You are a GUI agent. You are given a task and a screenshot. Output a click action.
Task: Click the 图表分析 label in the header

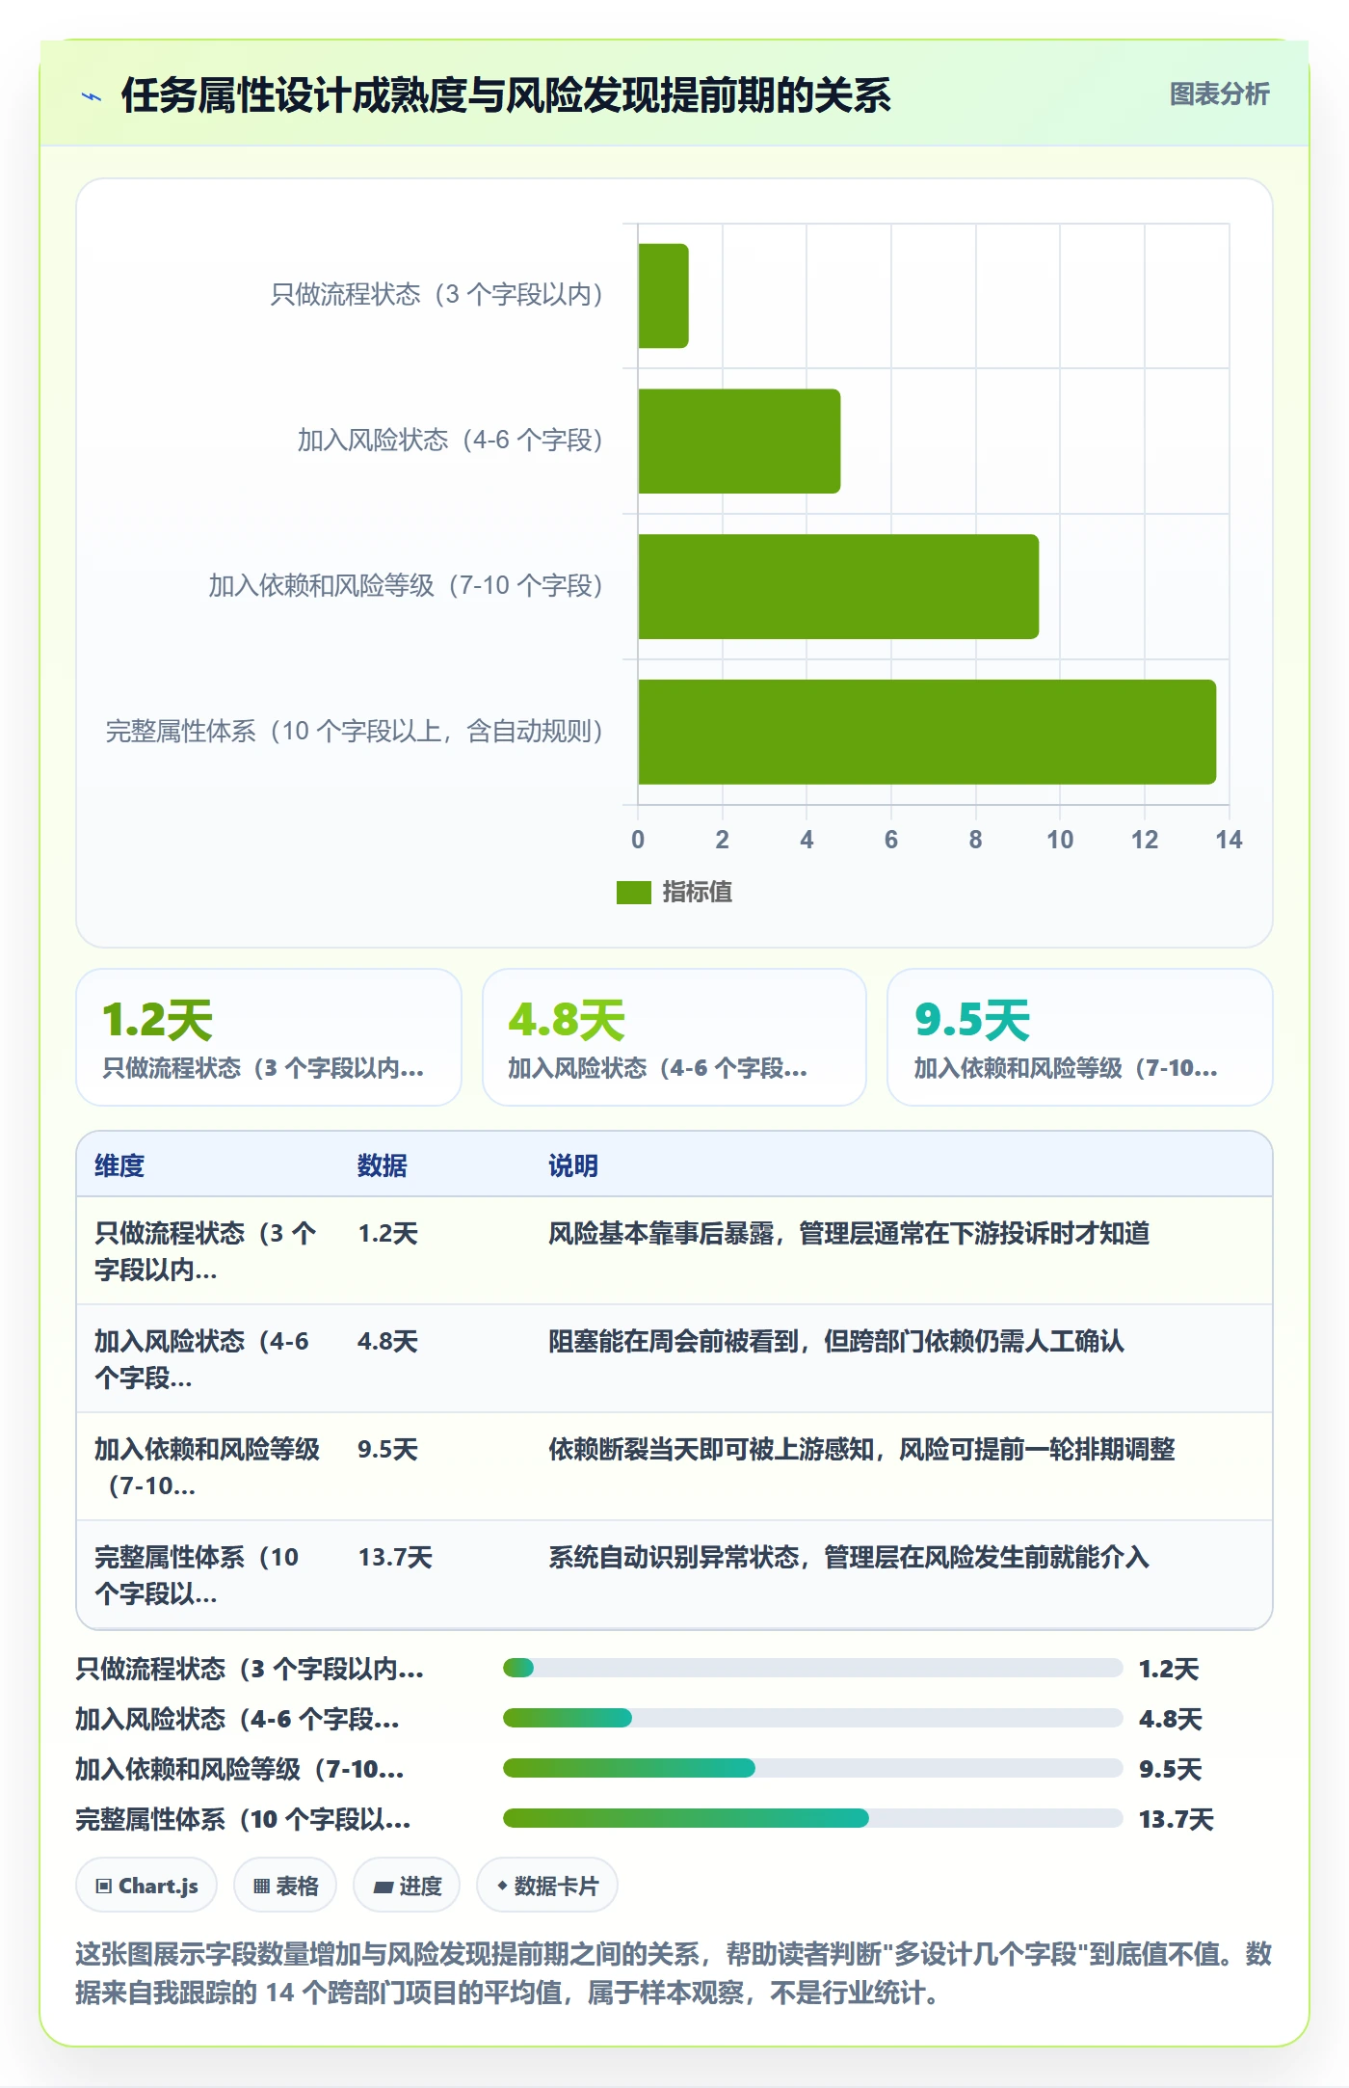click(1219, 94)
